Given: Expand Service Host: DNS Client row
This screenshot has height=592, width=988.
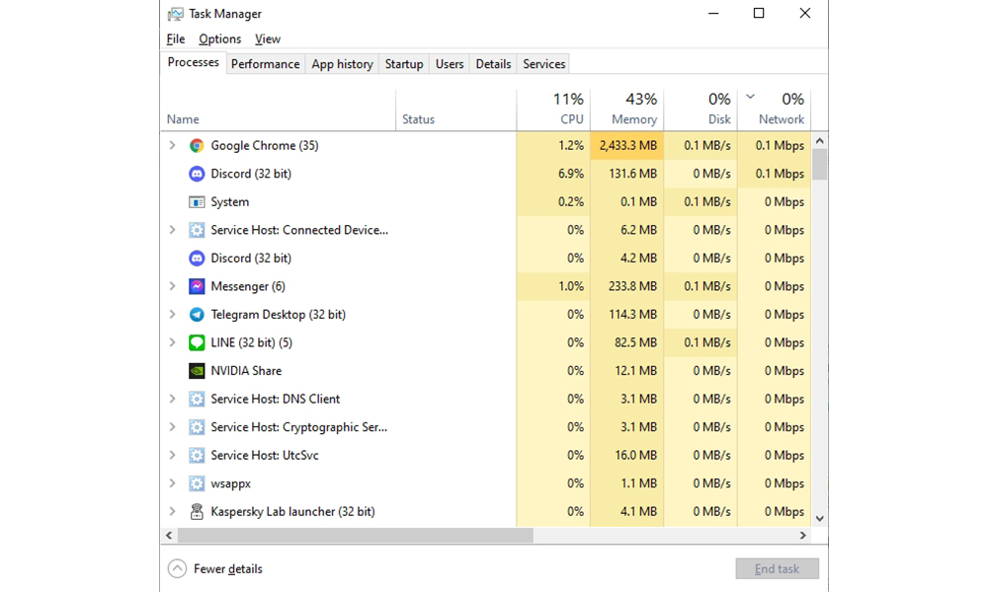Looking at the screenshot, I should (x=172, y=399).
